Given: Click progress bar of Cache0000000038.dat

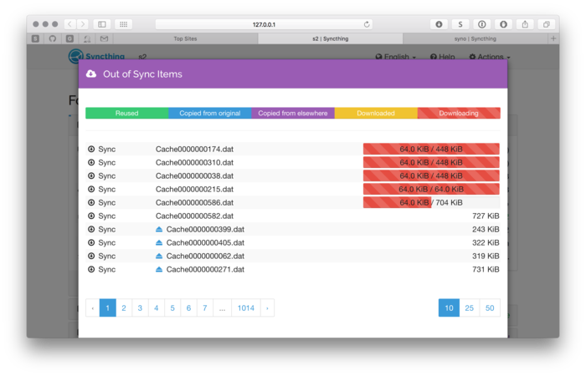Looking at the screenshot, I should click(431, 175).
